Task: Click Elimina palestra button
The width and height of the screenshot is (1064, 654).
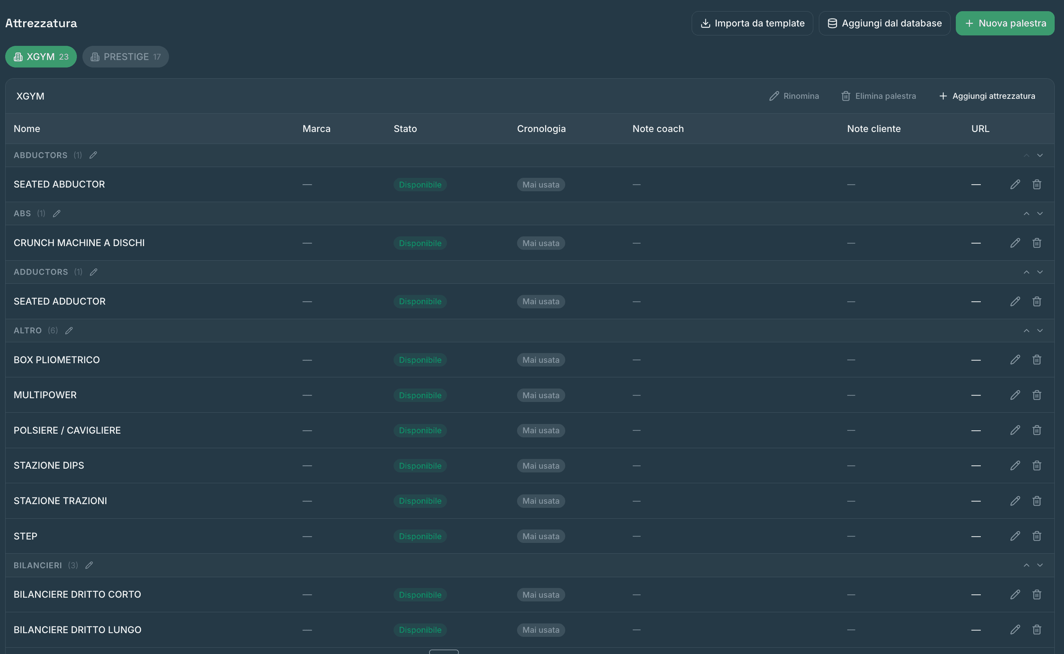Action: click(878, 96)
